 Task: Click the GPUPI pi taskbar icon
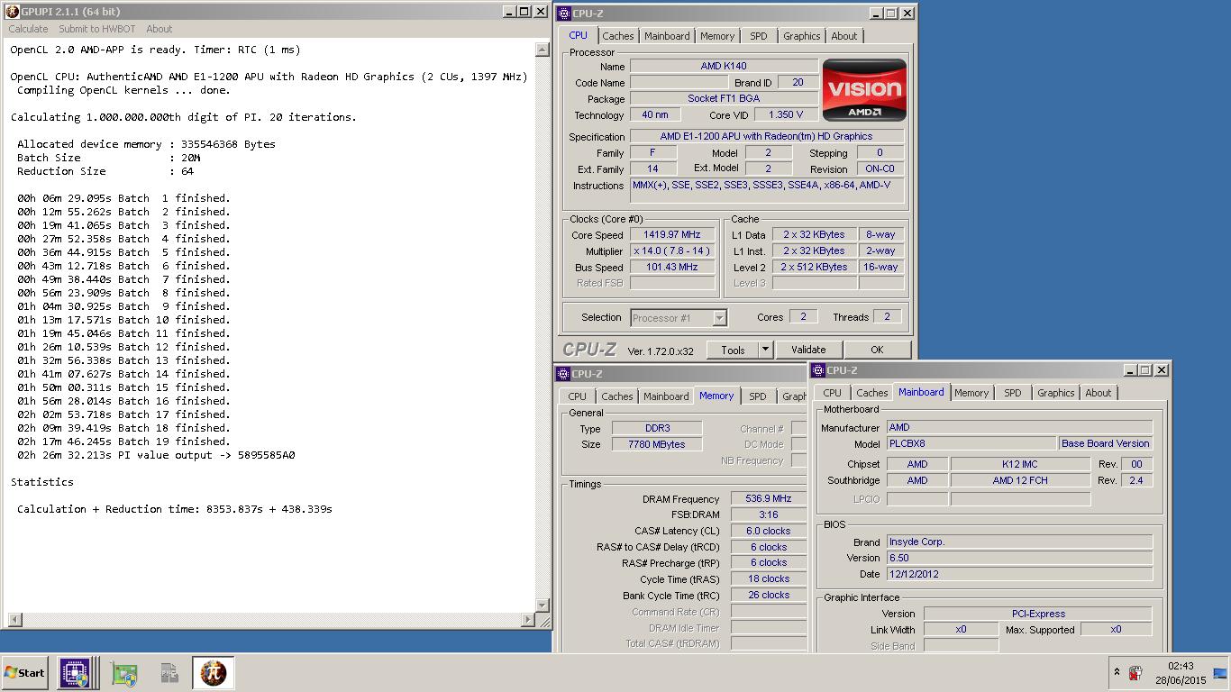(214, 673)
